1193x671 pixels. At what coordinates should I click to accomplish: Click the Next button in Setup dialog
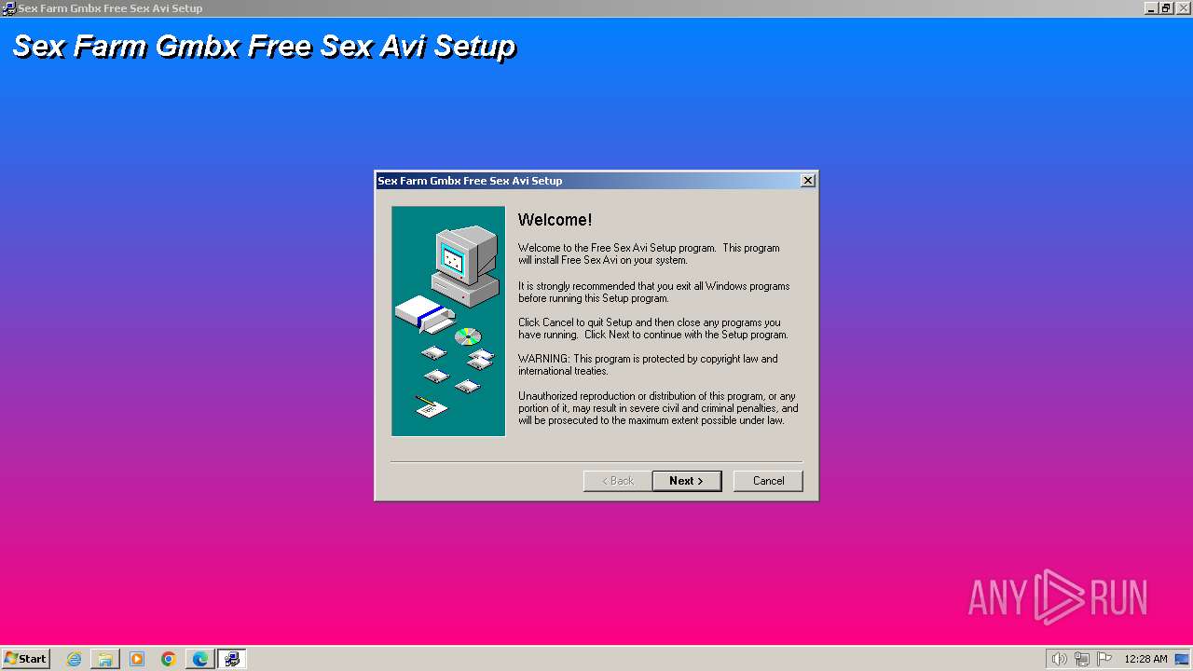[x=687, y=481]
